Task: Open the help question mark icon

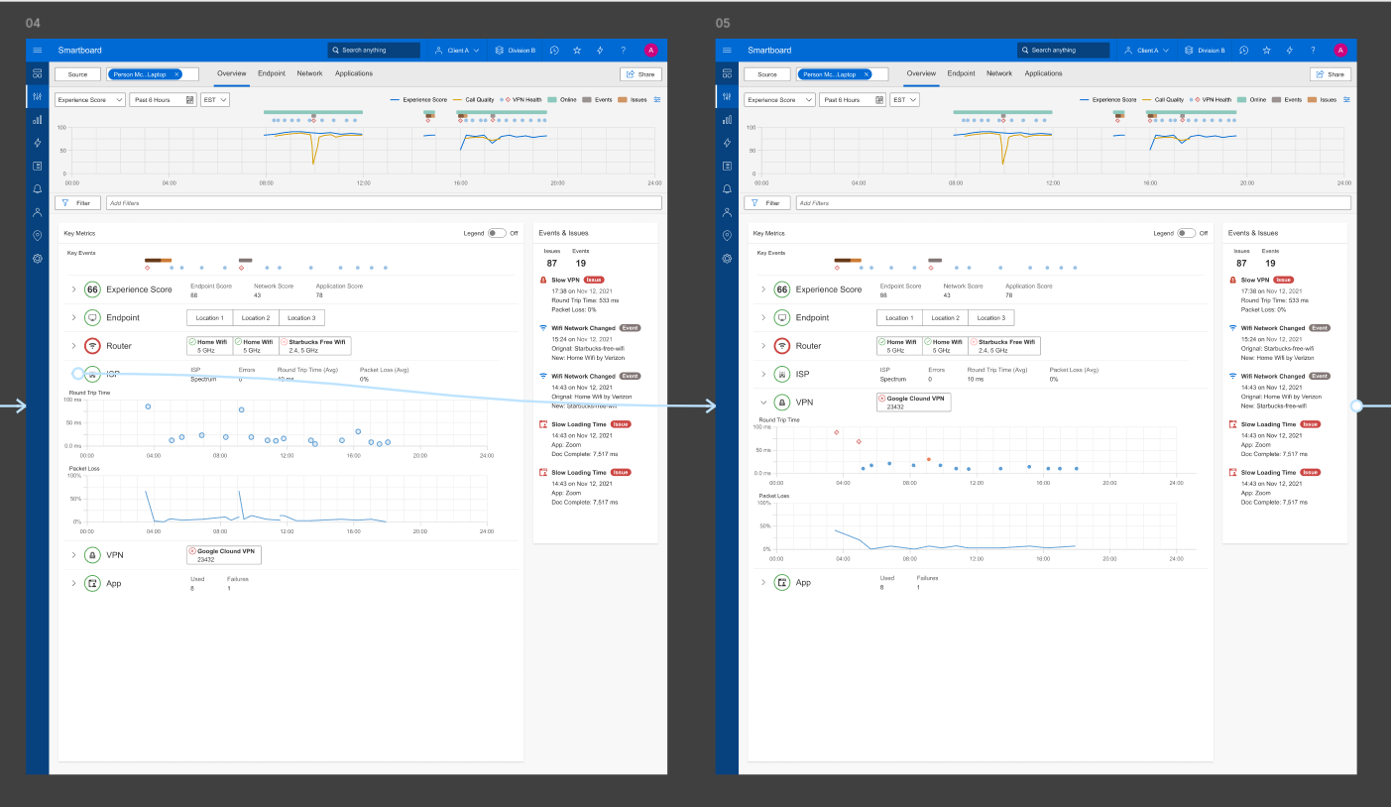Action: [x=623, y=50]
